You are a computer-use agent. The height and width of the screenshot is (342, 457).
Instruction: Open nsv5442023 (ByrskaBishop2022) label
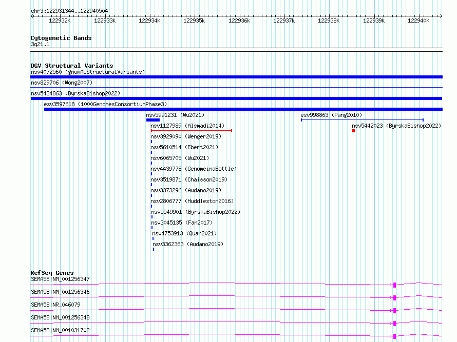tap(396, 126)
